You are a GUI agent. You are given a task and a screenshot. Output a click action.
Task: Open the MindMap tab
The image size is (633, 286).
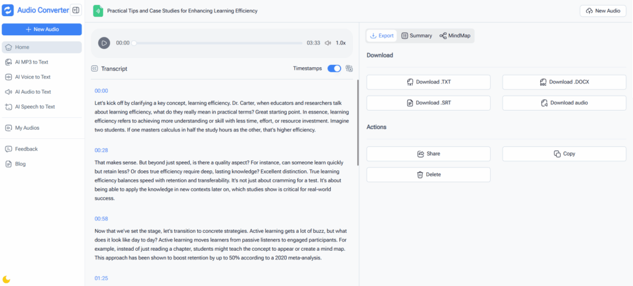455,35
